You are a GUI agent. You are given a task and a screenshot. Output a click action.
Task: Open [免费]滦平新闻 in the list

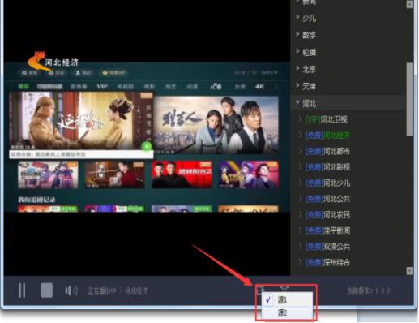327,230
